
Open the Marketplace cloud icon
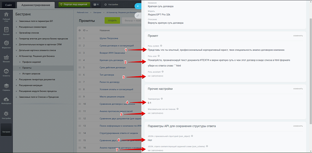(x=6, y=100)
